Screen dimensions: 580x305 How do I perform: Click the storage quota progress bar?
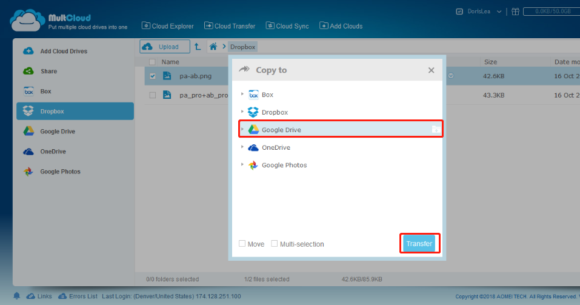click(x=552, y=12)
